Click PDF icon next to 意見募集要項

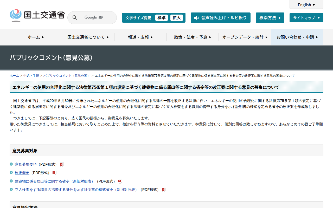pyautogui.click(x=61, y=165)
